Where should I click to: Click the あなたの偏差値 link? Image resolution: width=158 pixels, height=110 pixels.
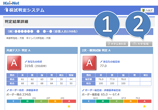pyautogui.click(x=110, y=62)
